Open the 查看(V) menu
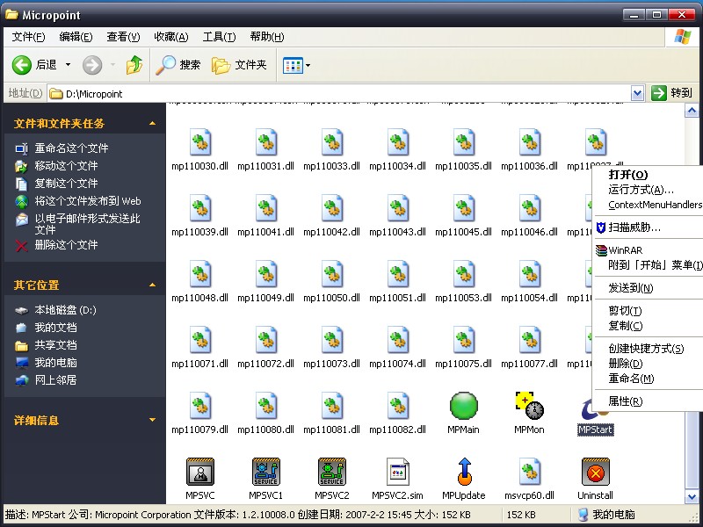This screenshot has width=703, height=527. pyautogui.click(x=123, y=37)
